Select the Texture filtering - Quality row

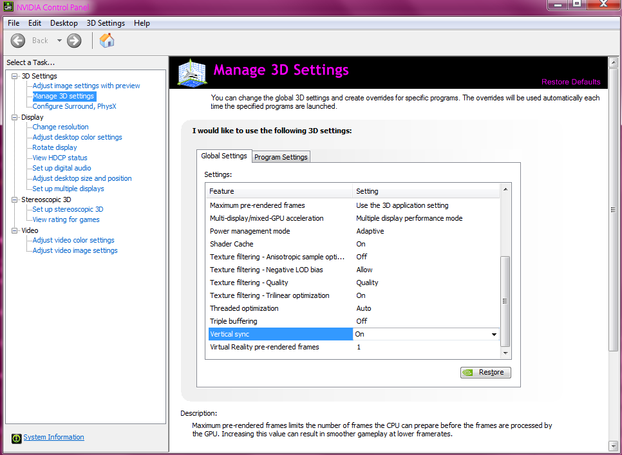click(354, 283)
